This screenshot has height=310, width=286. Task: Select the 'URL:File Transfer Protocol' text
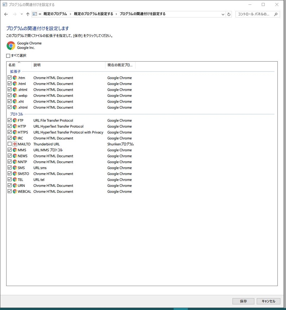pyautogui.click(x=53, y=120)
